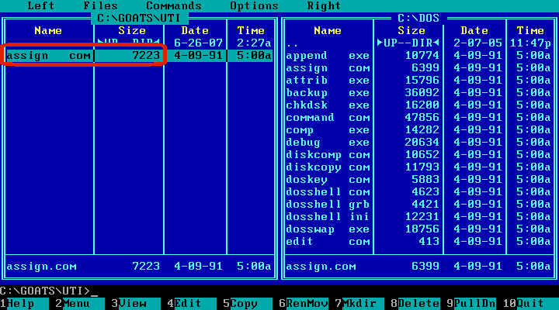559x310 pixels.
Task: Click size 47856 of command com
Action: point(422,118)
